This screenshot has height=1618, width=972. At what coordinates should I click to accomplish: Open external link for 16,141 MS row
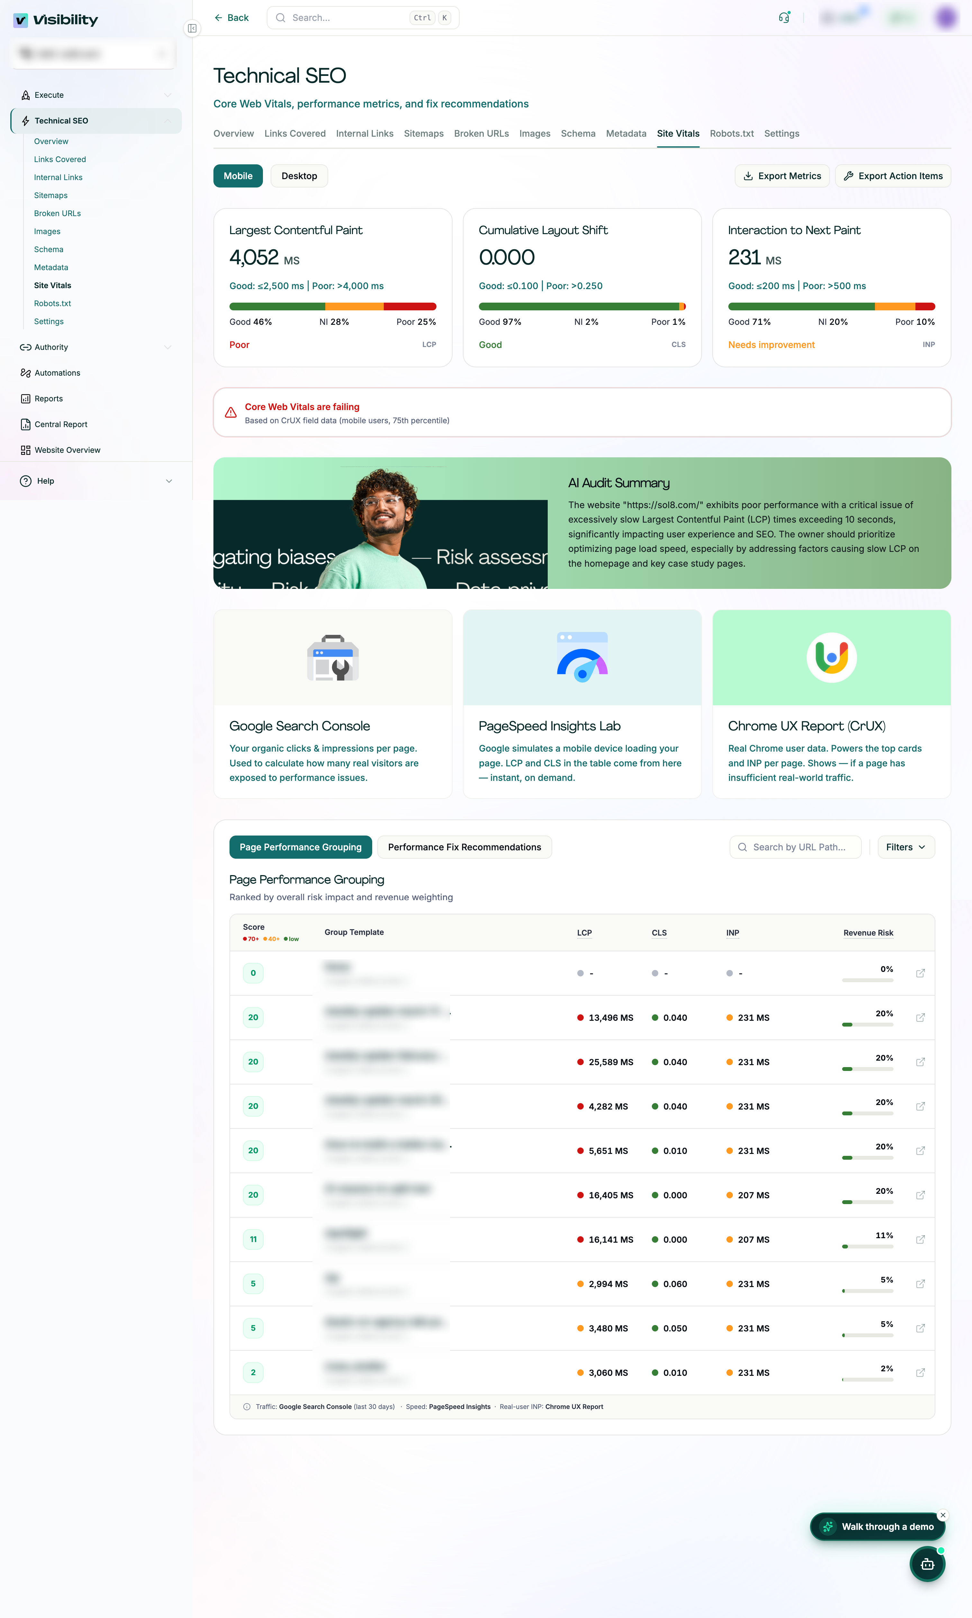pyautogui.click(x=920, y=1239)
